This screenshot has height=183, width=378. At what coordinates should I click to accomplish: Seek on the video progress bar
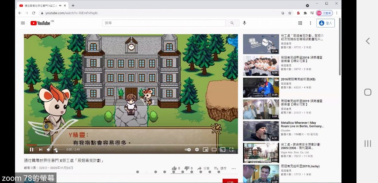(x=131, y=145)
